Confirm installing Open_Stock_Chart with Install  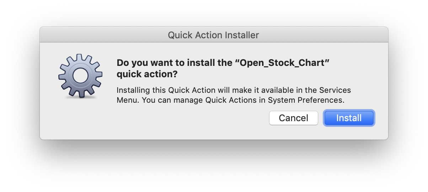coord(349,118)
